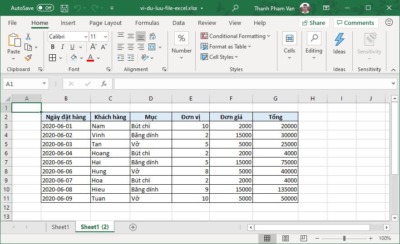Click the Redo arrow icon

coord(94,8)
